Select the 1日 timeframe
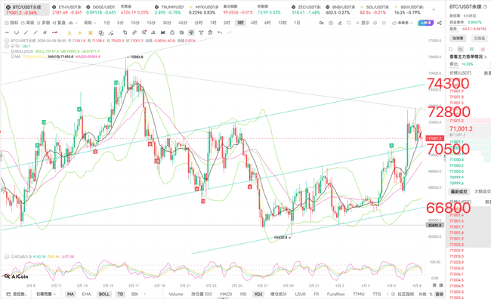This screenshot has height=299, width=491. (297, 23)
